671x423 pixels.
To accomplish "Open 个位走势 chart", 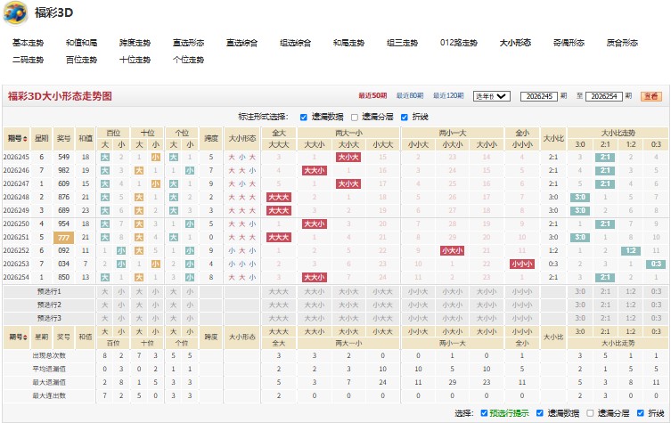I will click(188, 60).
